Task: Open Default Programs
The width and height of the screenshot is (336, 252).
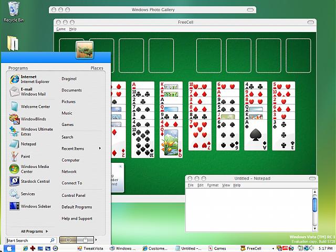Action: click(x=77, y=207)
